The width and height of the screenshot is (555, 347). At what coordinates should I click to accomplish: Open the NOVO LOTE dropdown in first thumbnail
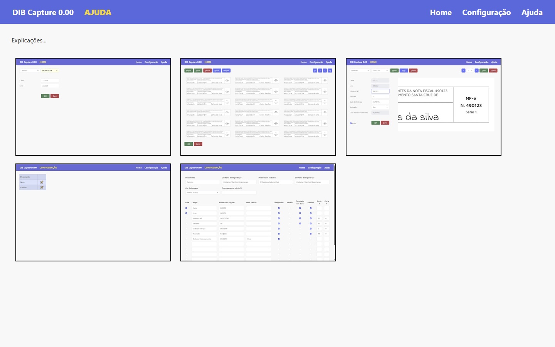point(50,71)
